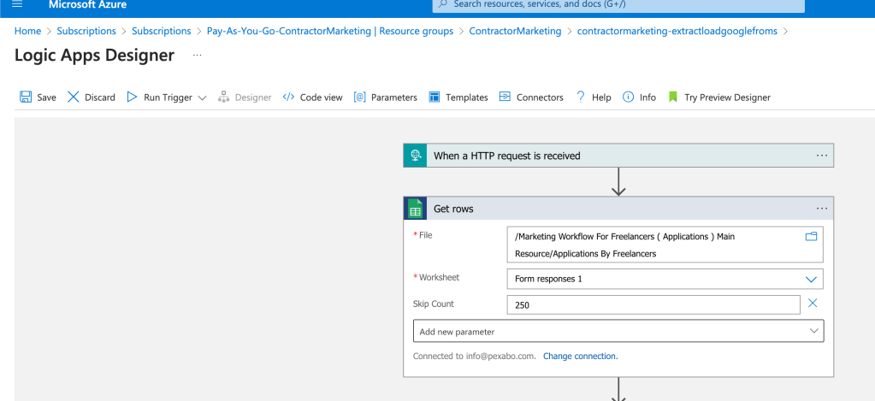Click the Change connection link
875x401 pixels.
tap(581, 356)
